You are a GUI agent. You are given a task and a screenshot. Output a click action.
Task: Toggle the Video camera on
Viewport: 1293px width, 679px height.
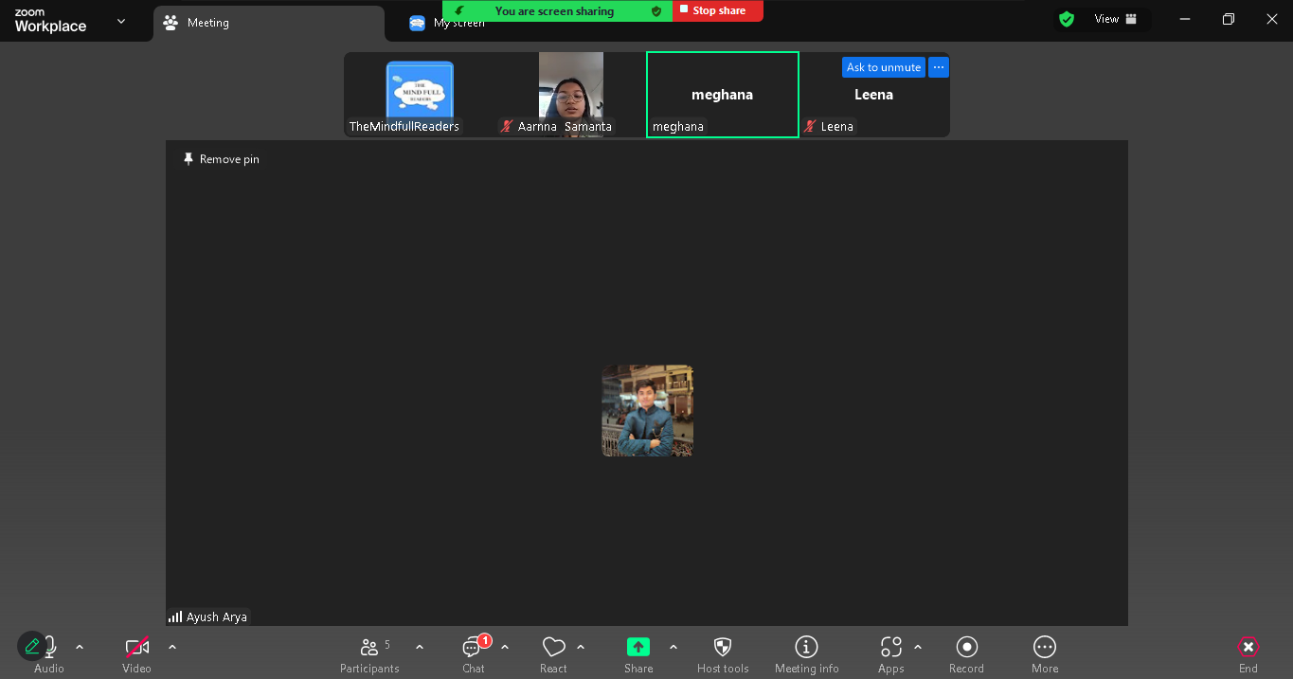click(137, 654)
